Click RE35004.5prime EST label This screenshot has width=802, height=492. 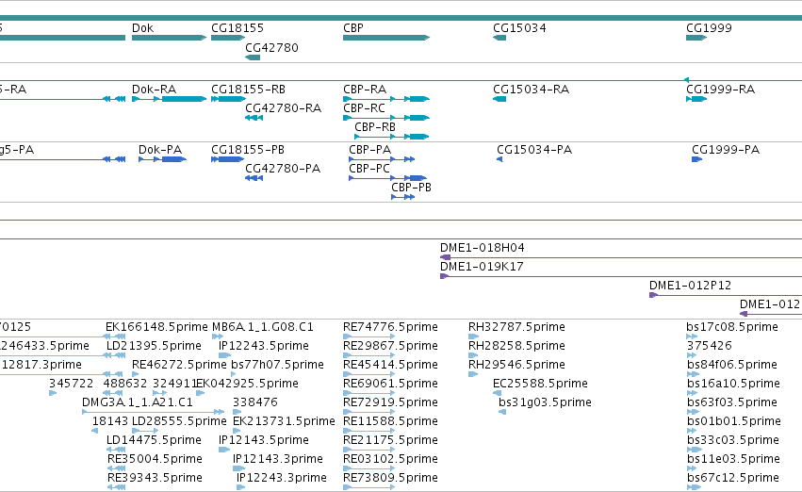pyautogui.click(x=155, y=459)
